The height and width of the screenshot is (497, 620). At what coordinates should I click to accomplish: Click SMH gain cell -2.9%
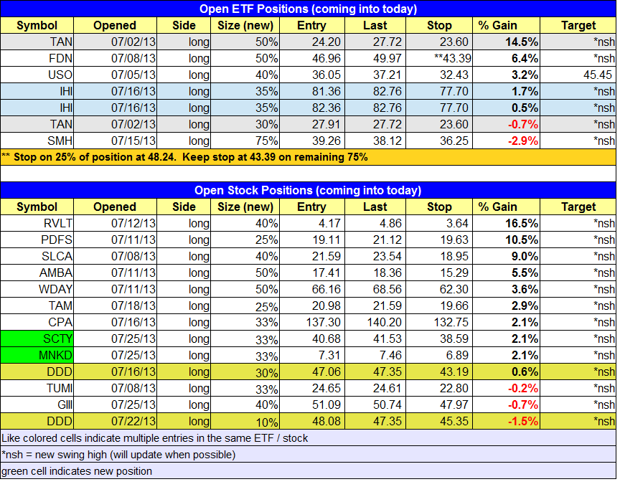tap(507, 141)
